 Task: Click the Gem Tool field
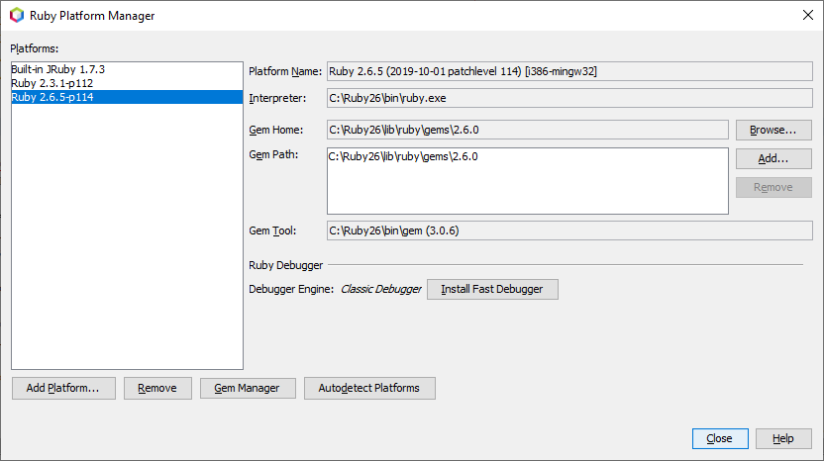click(569, 230)
